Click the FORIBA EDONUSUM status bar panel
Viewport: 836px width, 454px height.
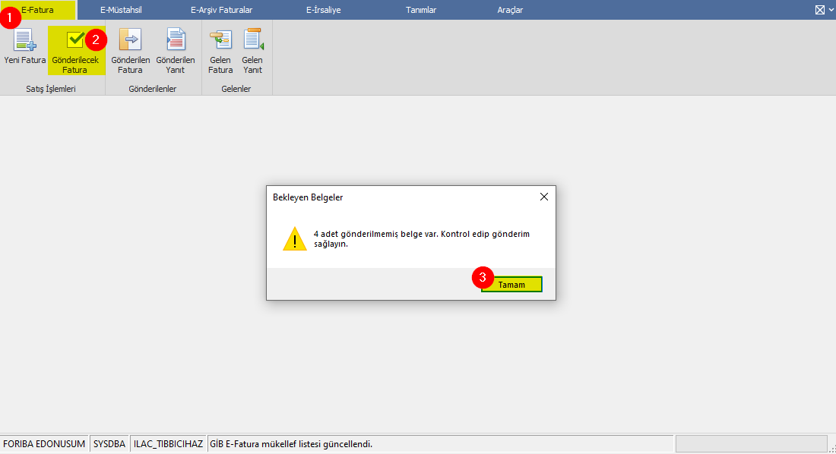[44, 443]
